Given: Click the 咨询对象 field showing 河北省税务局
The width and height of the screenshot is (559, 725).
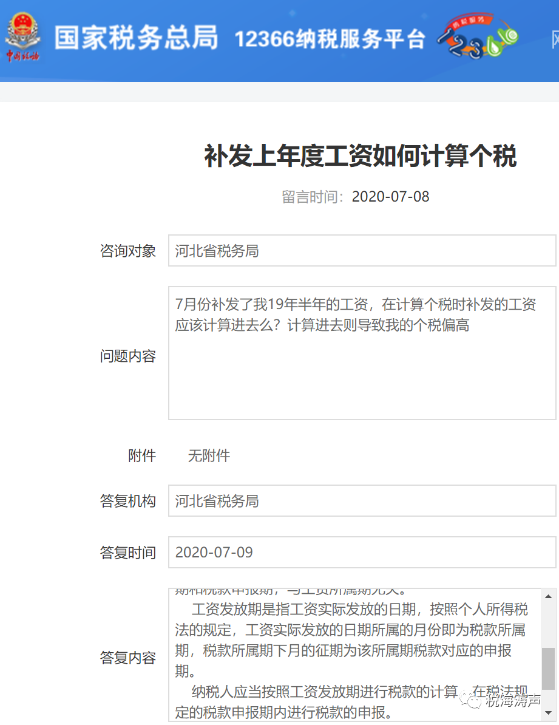Looking at the screenshot, I should (x=362, y=251).
